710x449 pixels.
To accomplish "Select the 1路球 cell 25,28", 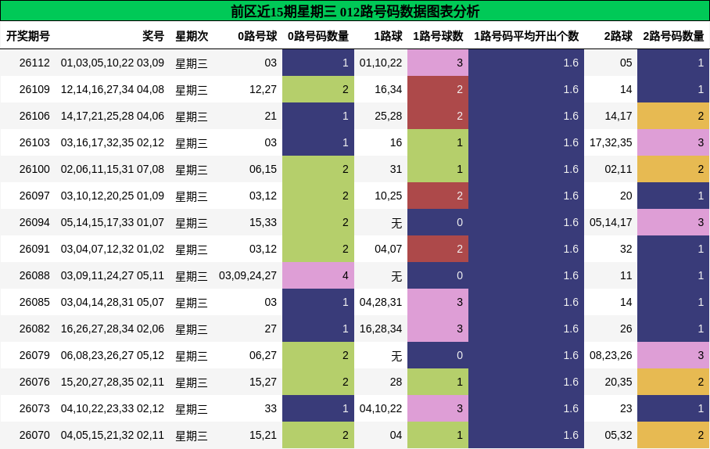I will click(389, 116).
